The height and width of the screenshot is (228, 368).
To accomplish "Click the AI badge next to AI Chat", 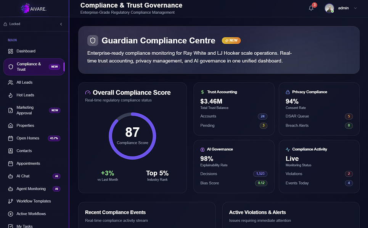I will [x=56, y=176].
